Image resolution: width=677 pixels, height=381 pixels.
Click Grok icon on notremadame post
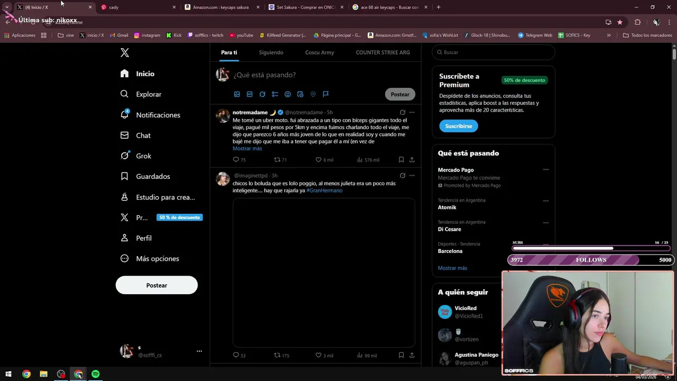[402, 112]
